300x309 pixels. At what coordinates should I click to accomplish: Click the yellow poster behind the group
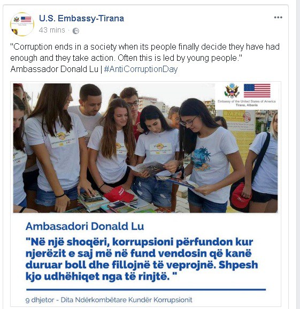coord(239,138)
